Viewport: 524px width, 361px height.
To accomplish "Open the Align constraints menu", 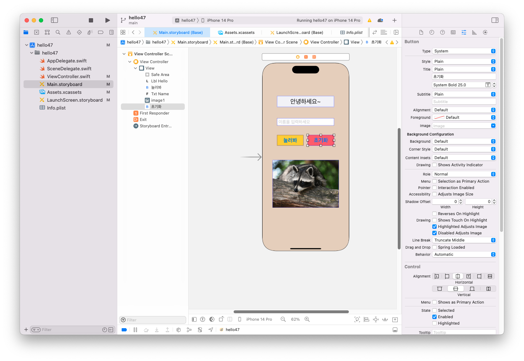I will (366, 319).
